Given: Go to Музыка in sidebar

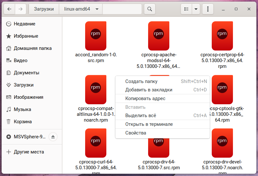Looking at the screenshot, I should [x=22, y=109].
